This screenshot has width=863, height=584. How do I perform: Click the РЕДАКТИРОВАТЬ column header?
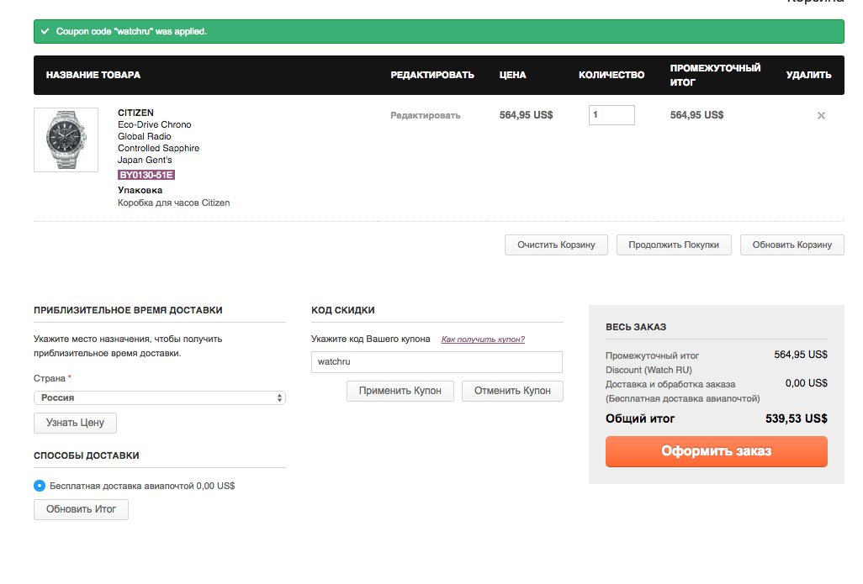tap(432, 75)
